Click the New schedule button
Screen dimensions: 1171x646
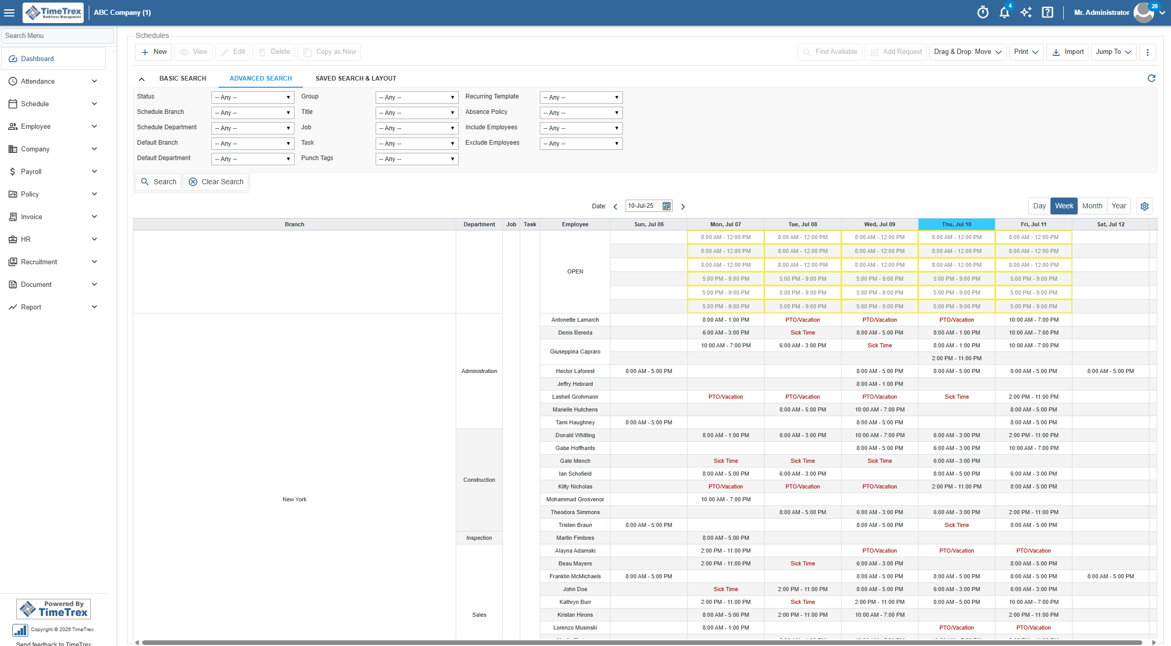[x=154, y=52]
